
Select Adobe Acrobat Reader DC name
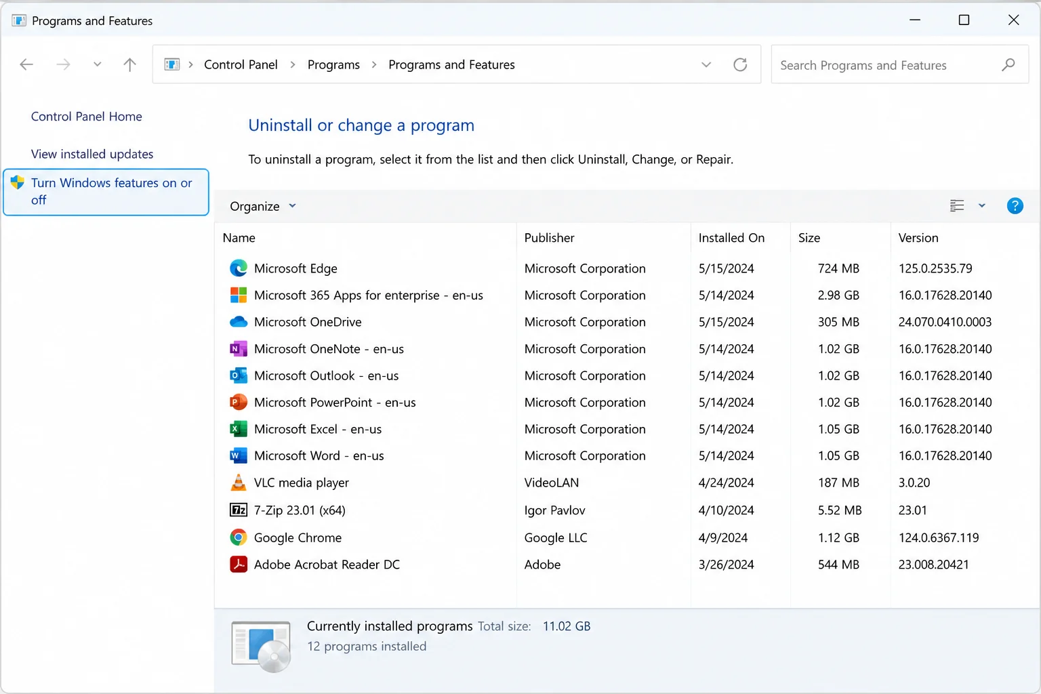click(x=327, y=565)
